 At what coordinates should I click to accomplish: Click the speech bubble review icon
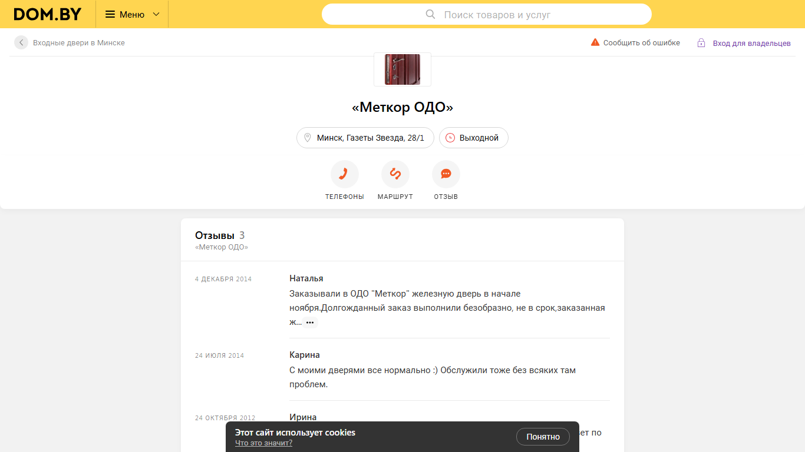[x=446, y=174]
